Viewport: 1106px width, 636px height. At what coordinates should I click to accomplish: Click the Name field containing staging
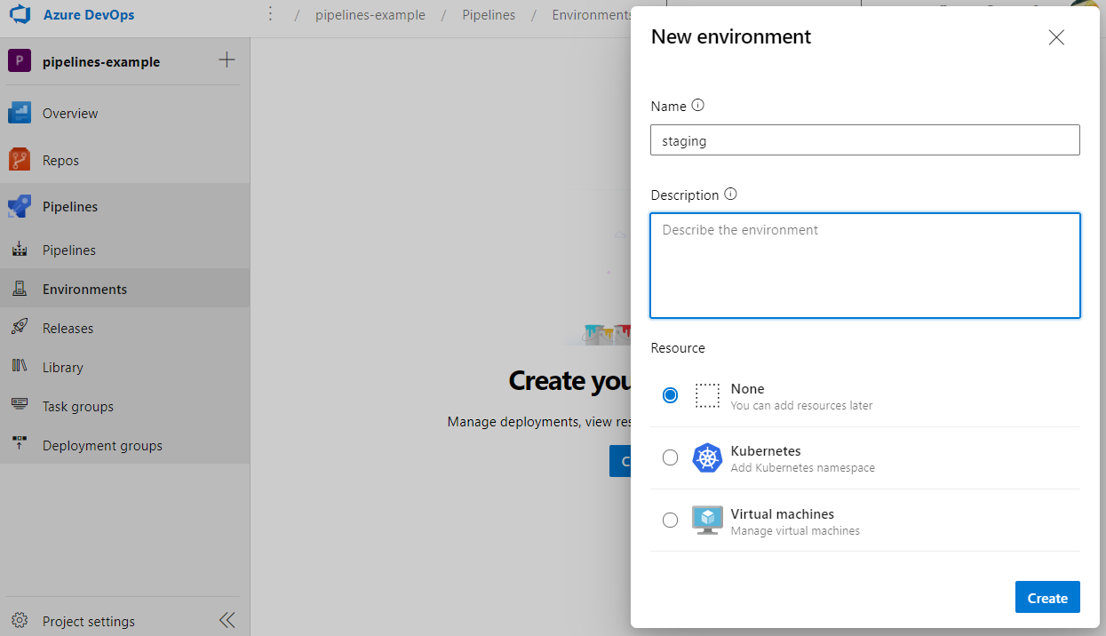[x=865, y=140]
